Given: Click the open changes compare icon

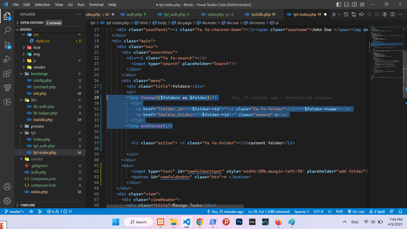Looking at the screenshot, I should [x=354, y=14].
